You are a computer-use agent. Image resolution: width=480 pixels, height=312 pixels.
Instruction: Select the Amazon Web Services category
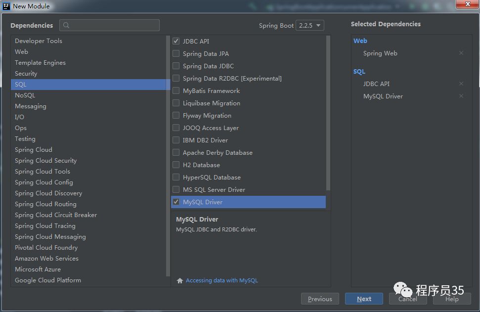(x=88, y=259)
